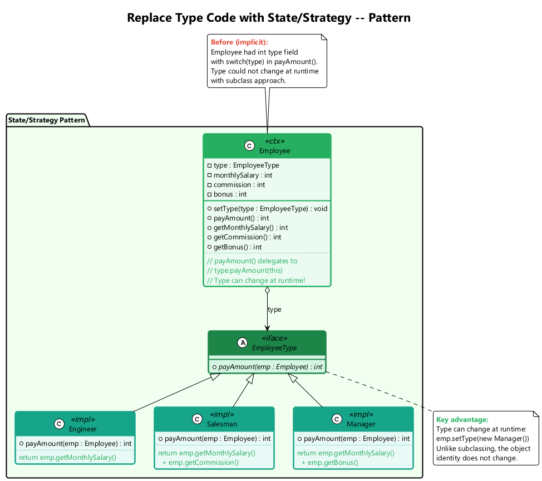Click the EmployeeType payAmount abstract method
Viewport: 542px width, 481px height.
[x=268, y=366]
